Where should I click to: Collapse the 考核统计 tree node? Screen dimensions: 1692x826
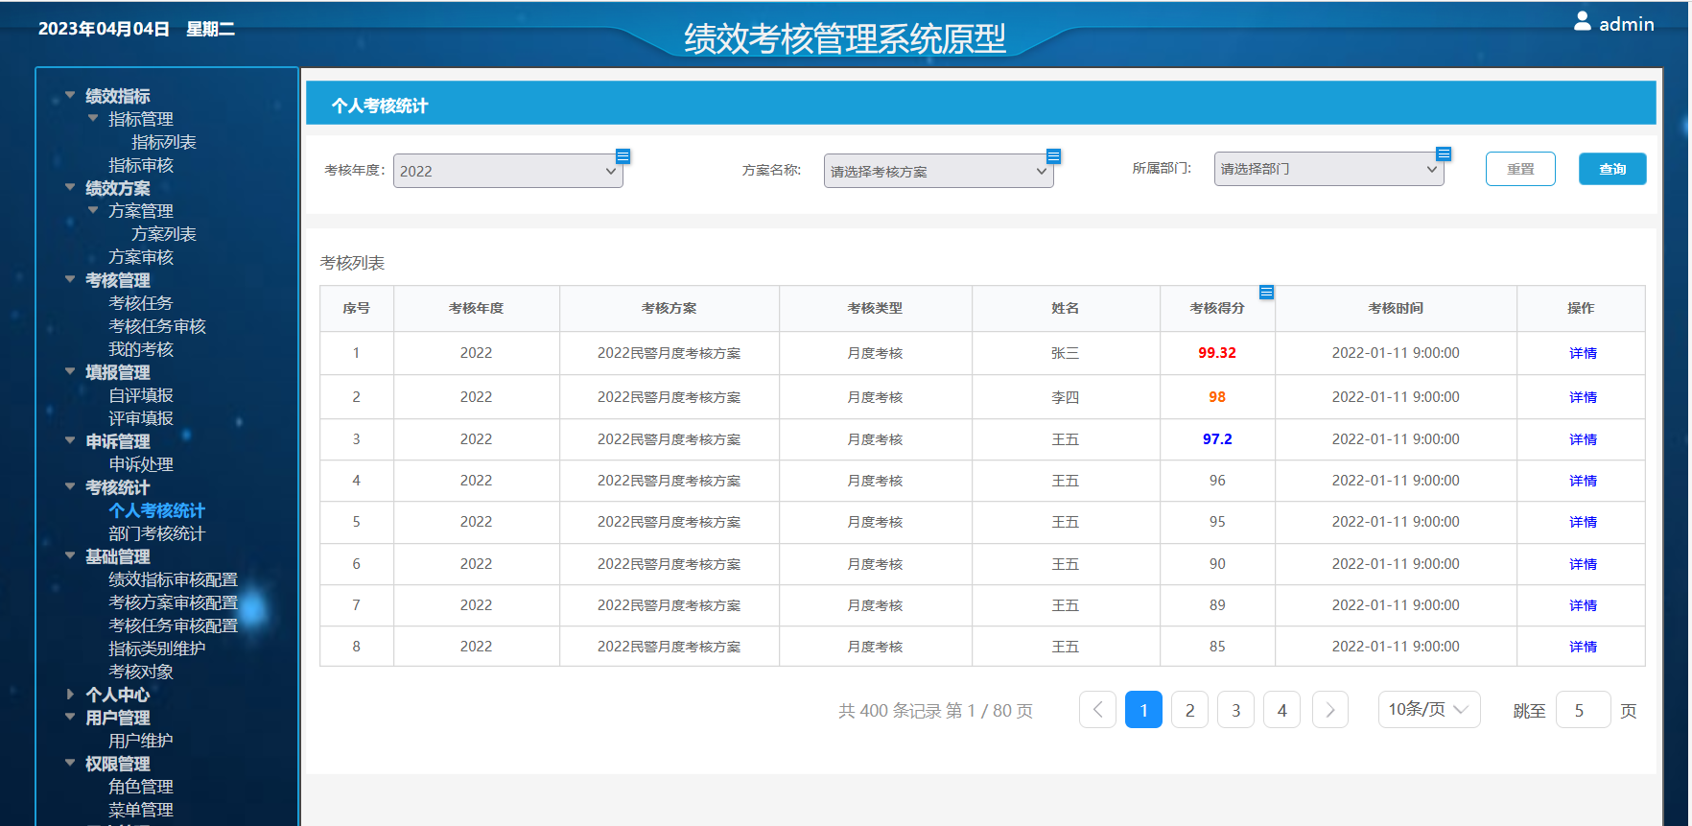point(70,486)
